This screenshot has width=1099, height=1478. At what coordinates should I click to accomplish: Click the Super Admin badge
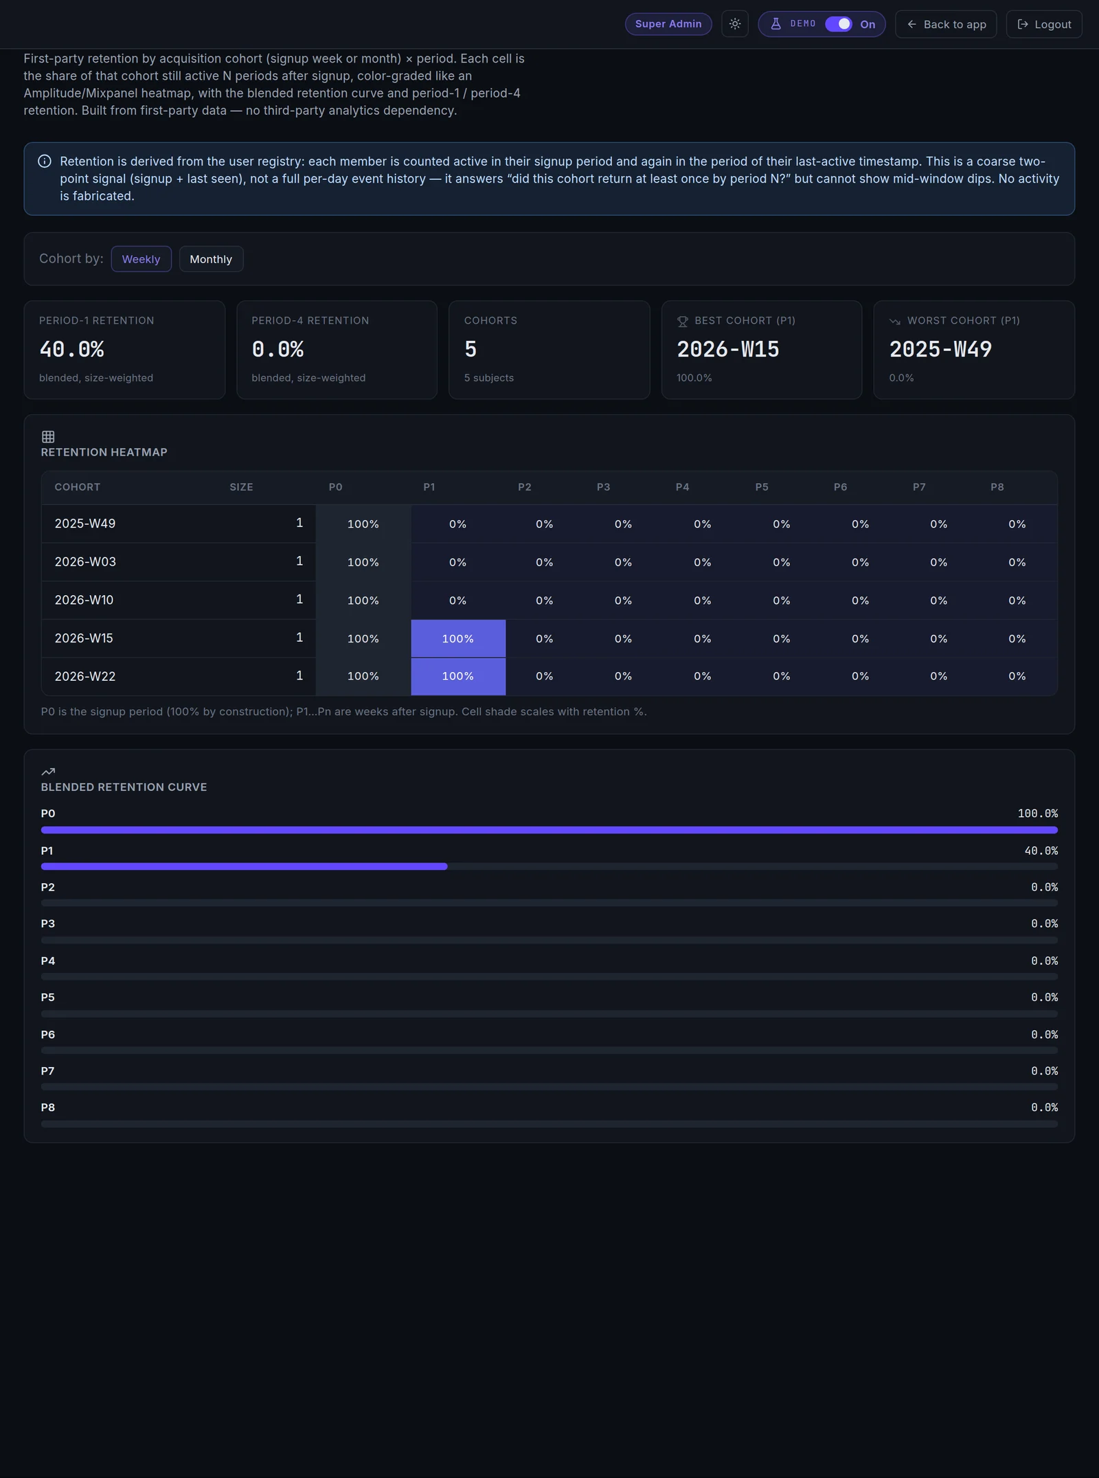668,24
